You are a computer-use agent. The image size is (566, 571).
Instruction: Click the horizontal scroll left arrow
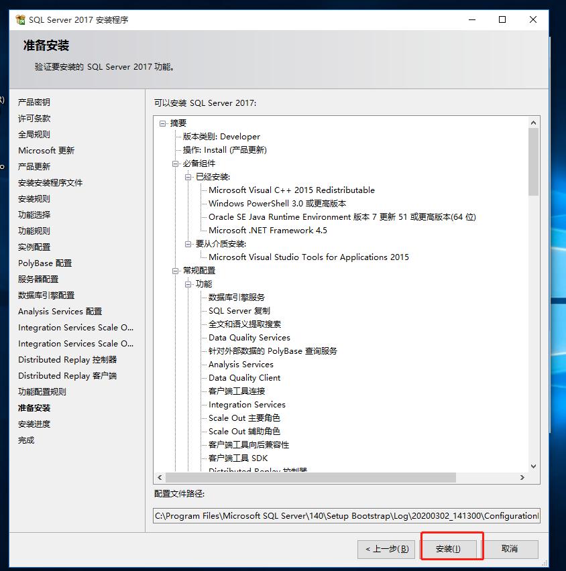point(160,477)
